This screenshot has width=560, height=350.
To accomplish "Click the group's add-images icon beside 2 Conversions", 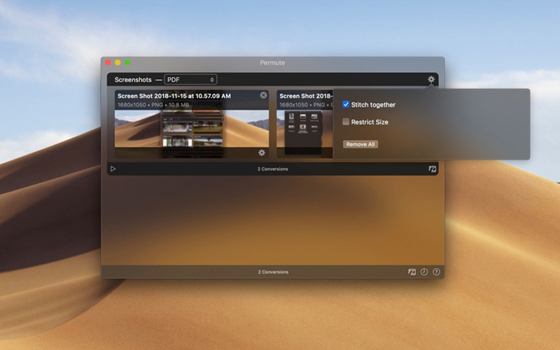I will tap(432, 169).
